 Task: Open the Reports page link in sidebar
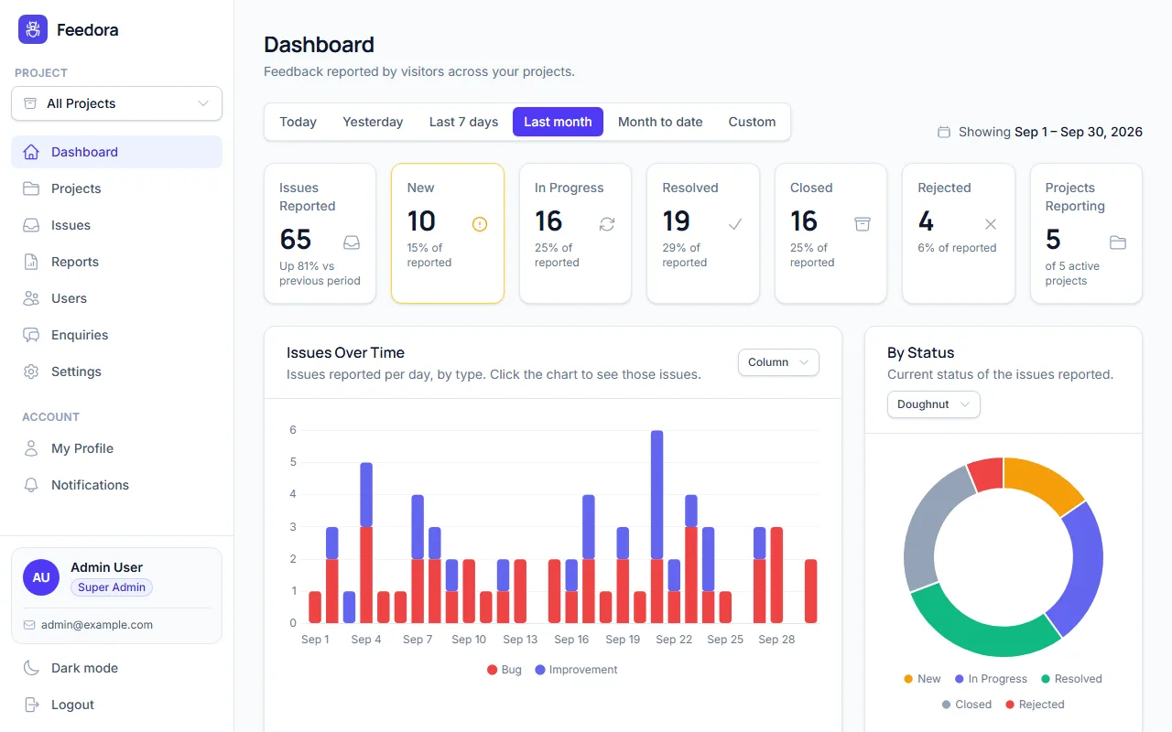click(116, 262)
